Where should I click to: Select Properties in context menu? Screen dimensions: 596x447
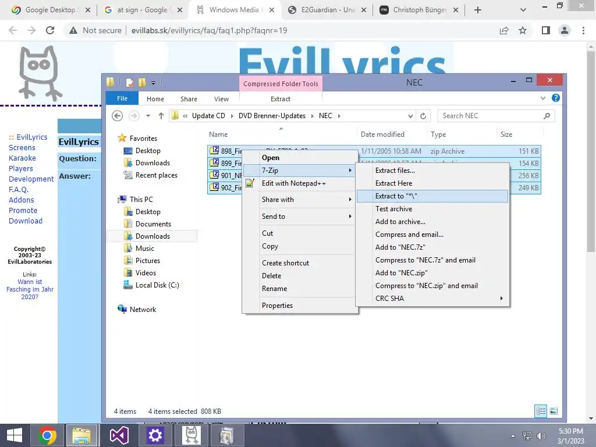coord(300,306)
